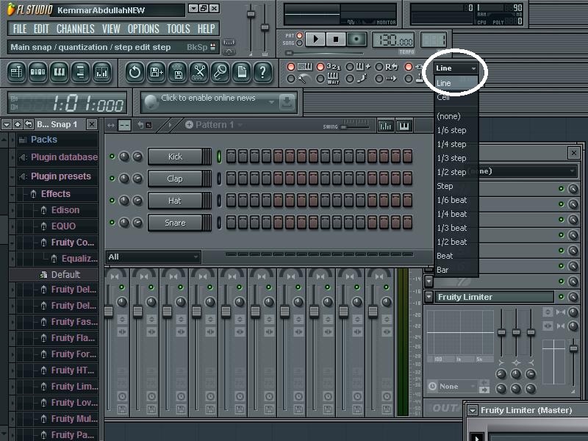Click the online news globe icon

tap(151, 102)
